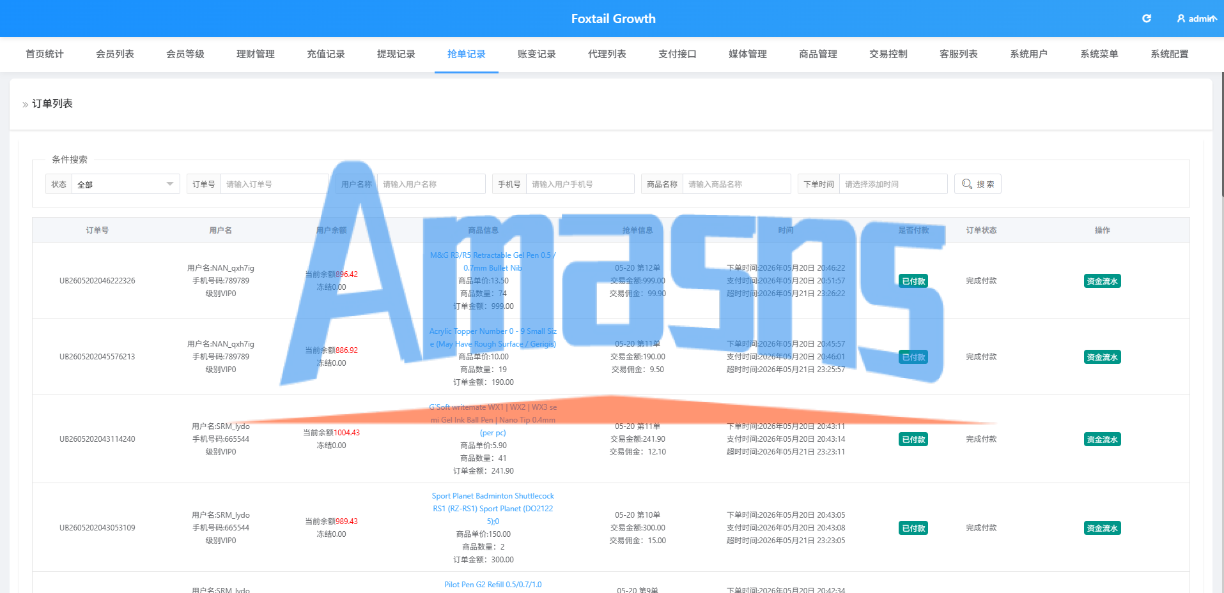The height and width of the screenshot is (593, 1224).
Task: Click 已付款 badge of order UB2605202043053109
Action: click(x=913, y=528)
